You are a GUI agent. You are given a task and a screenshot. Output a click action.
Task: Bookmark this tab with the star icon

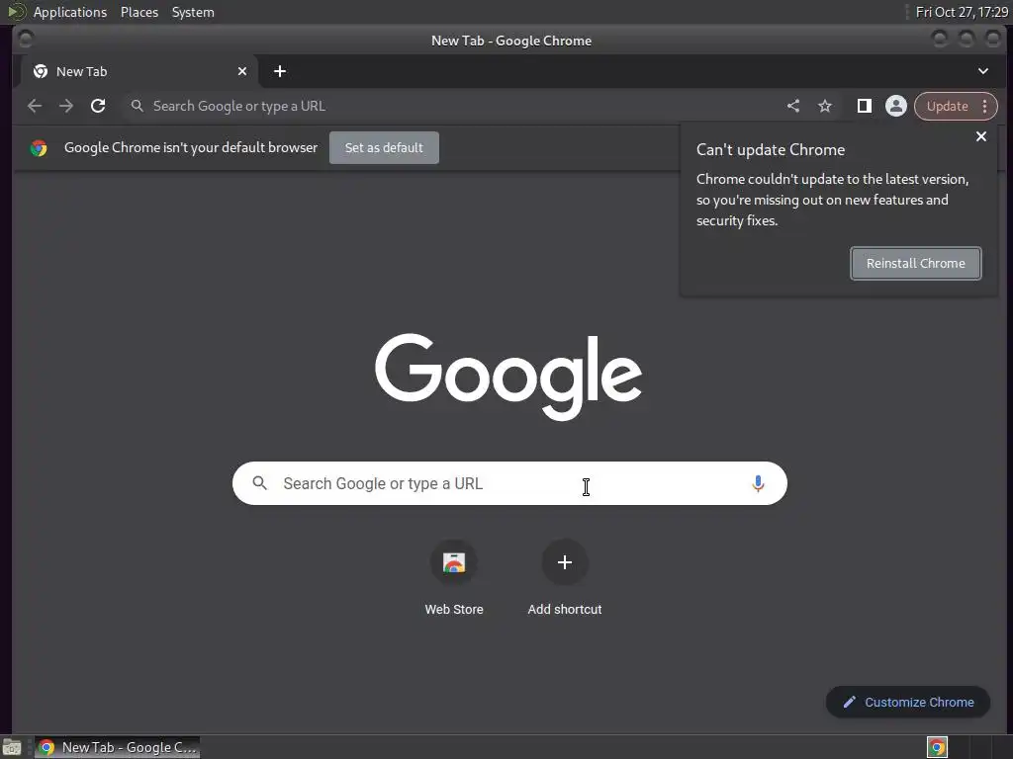click(x=825, y=106)
